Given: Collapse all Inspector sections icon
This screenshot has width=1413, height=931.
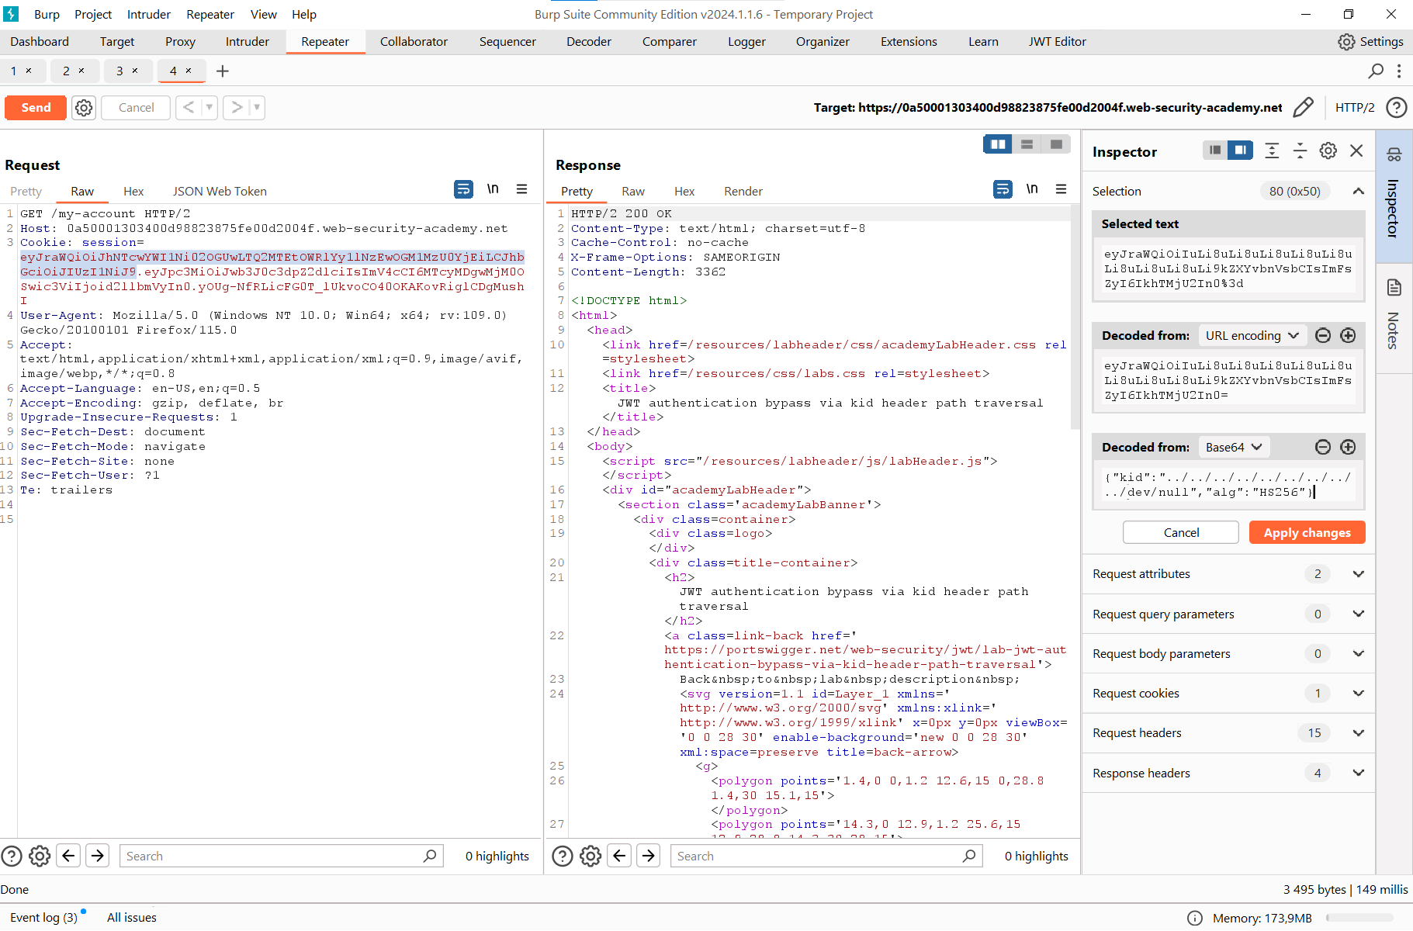Looking at the screenshot, I should [1300, 151].
